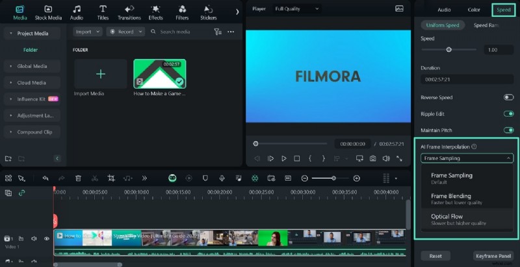Switch to the Audio media tab

point(77,12)
